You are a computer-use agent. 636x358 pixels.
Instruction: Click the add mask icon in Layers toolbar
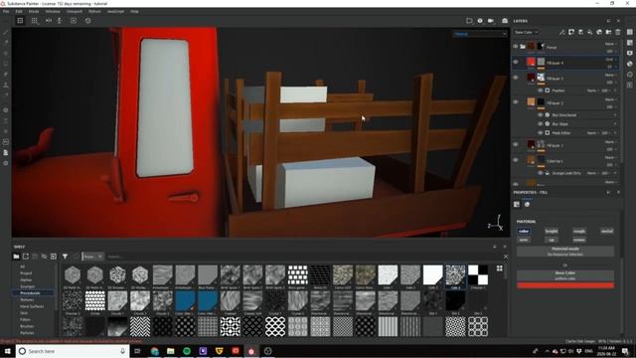[x=571, y=32]
